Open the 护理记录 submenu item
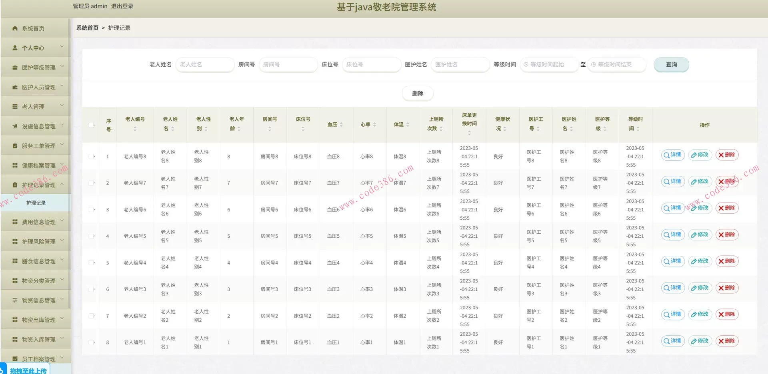768x374 pixels. (x=36, y=203)
